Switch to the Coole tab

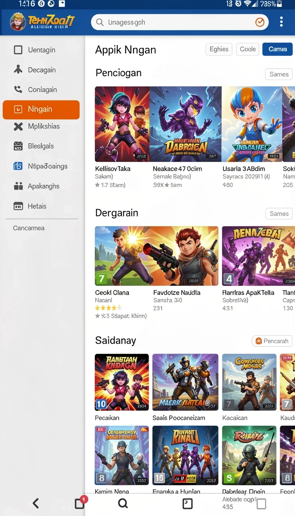(248, 49)
